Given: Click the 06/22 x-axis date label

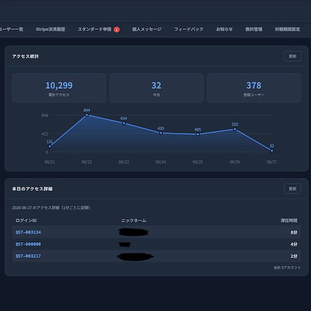Looking at the screenshot, I should pyautogui.click(x=87, y=162).
